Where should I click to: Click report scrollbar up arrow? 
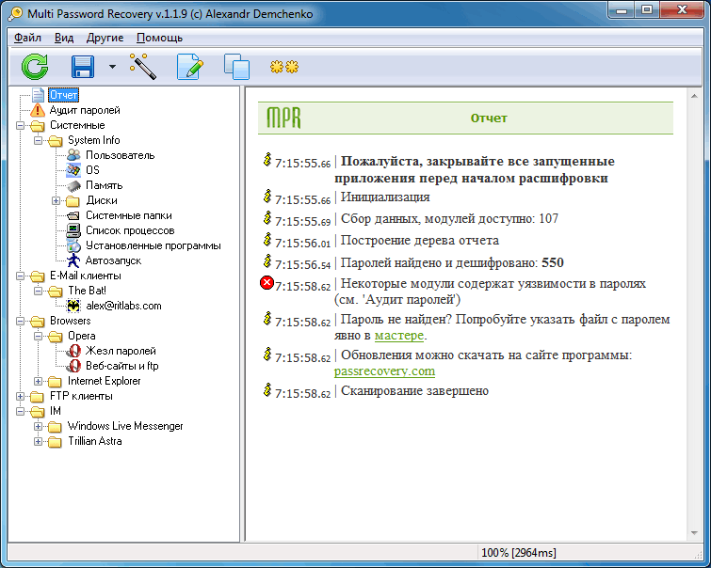coord(694,96)
